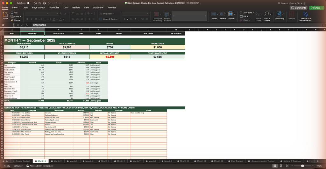Click the MENU navigation cell
Viewport: 326px width, 169px height.
[x=12, y=33]
